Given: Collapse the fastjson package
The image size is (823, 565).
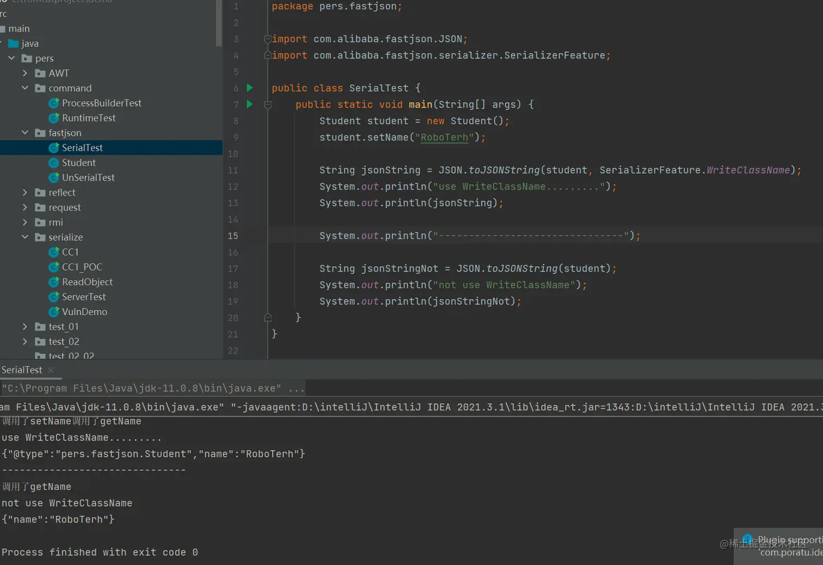Looking at the screenshot, I should pyautogui.click(x=25, y=132).
